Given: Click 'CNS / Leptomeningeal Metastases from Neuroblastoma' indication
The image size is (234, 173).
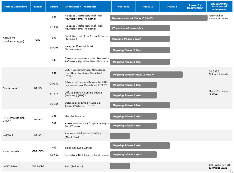Looking at the screenshot, I should pyautogui.click(x=85, y=73).
